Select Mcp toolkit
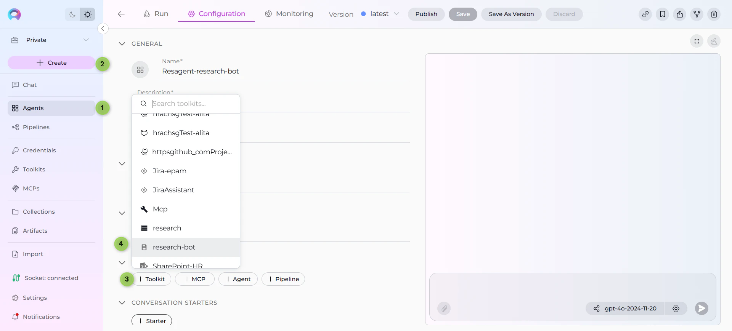This screenshot has height=331, width=732. coord(186,209)
